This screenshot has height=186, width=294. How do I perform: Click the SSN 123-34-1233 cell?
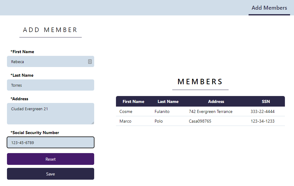(263, 121)
